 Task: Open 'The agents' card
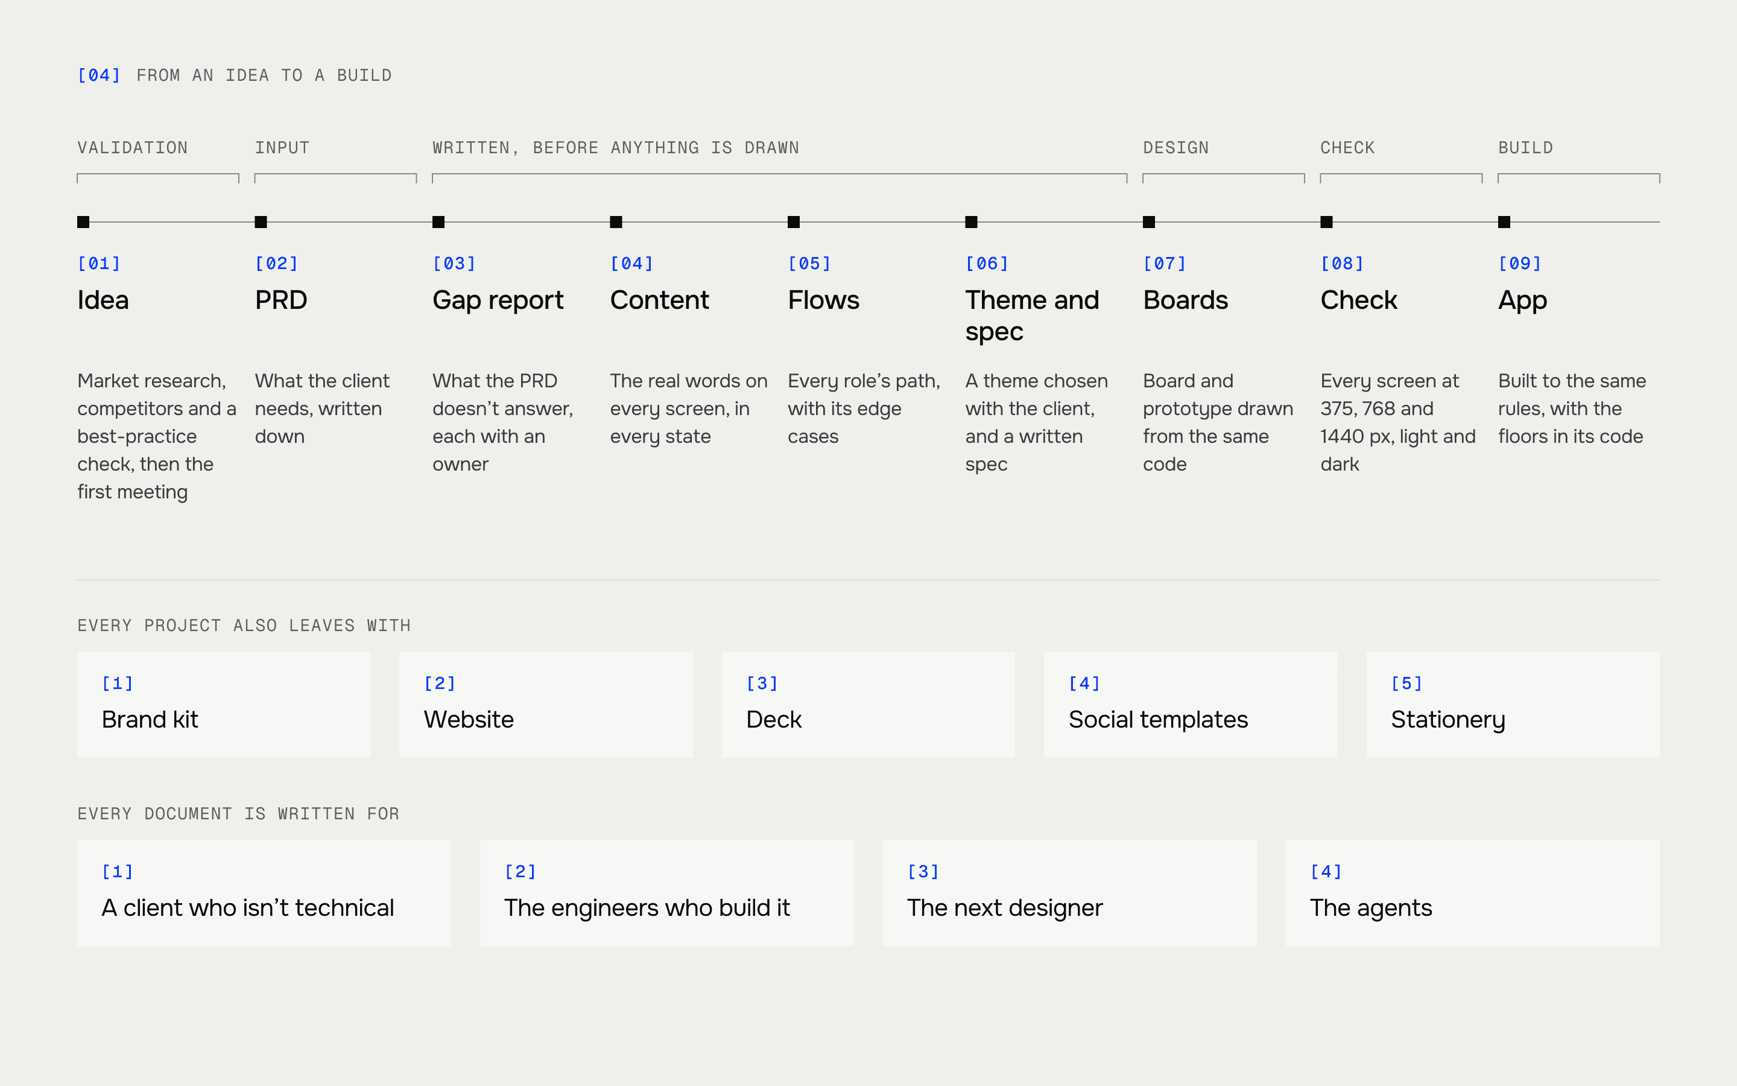tap(1473, 893)
